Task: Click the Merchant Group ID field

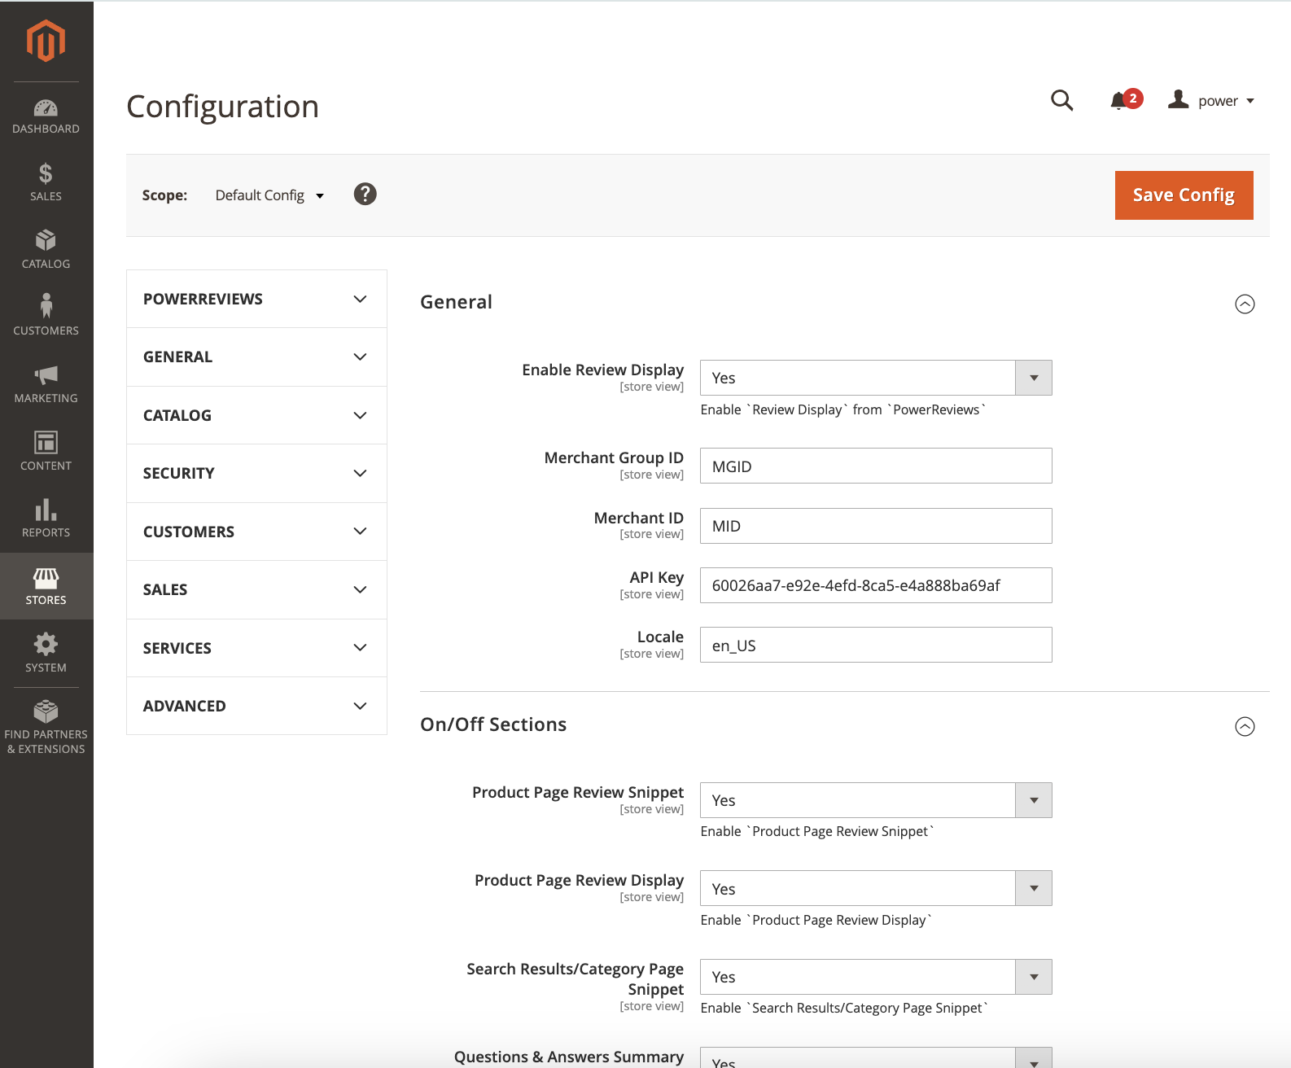Action: click(876, 466)
